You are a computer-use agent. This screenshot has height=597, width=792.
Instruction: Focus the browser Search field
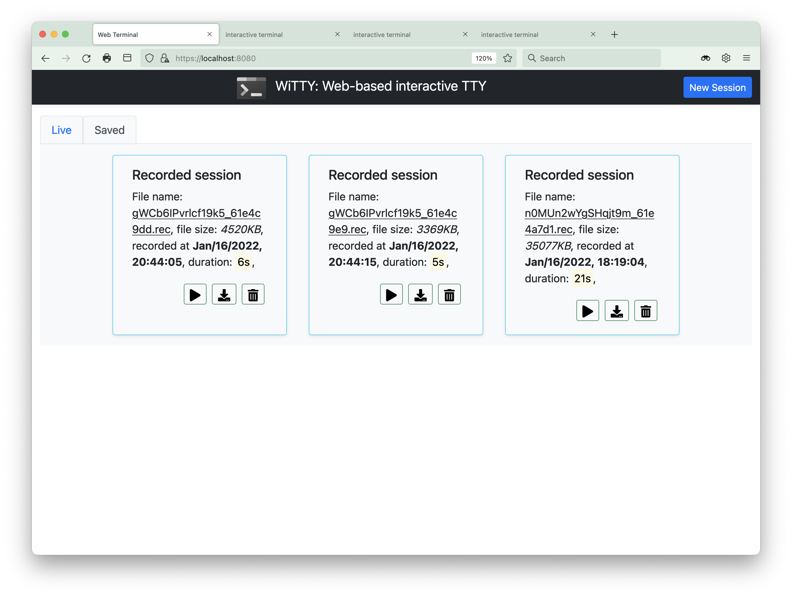pyautogui.click(x=591, y=58)
